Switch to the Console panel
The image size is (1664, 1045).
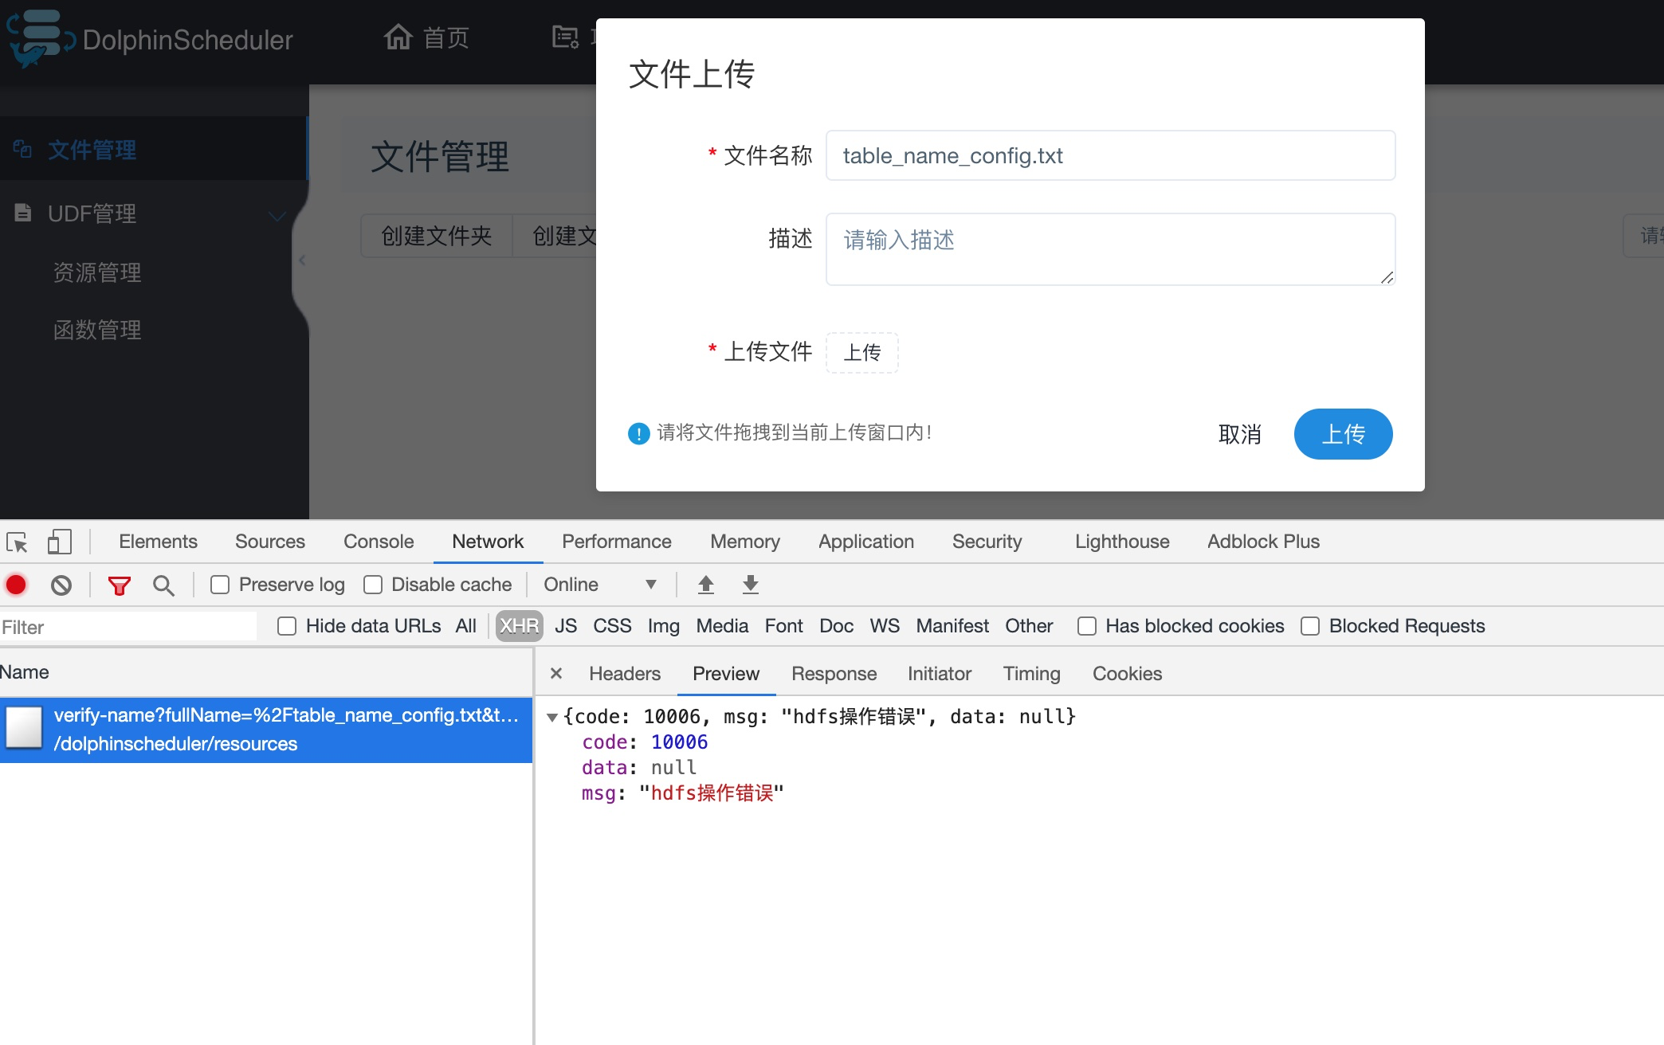[378, 542]
